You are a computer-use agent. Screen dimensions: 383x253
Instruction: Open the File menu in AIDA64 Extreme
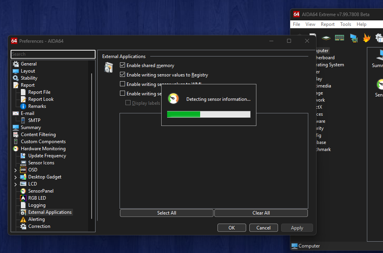(296, 24)
